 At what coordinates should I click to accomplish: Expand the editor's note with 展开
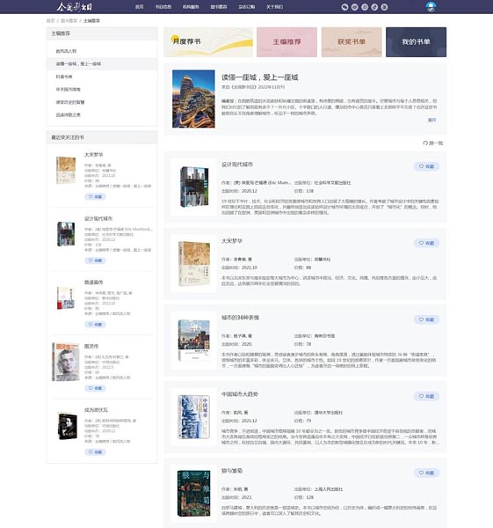pyautogui.click(x=431, y=120)
